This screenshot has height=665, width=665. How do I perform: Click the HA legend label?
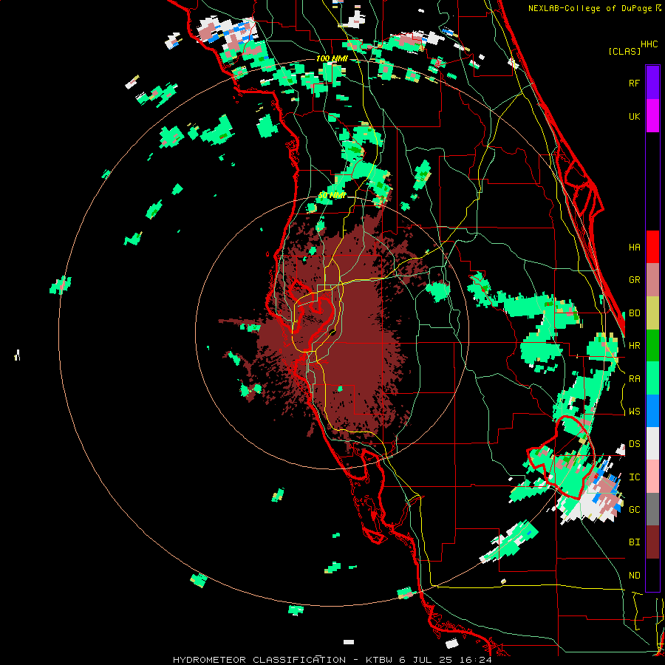pos(634,248)
